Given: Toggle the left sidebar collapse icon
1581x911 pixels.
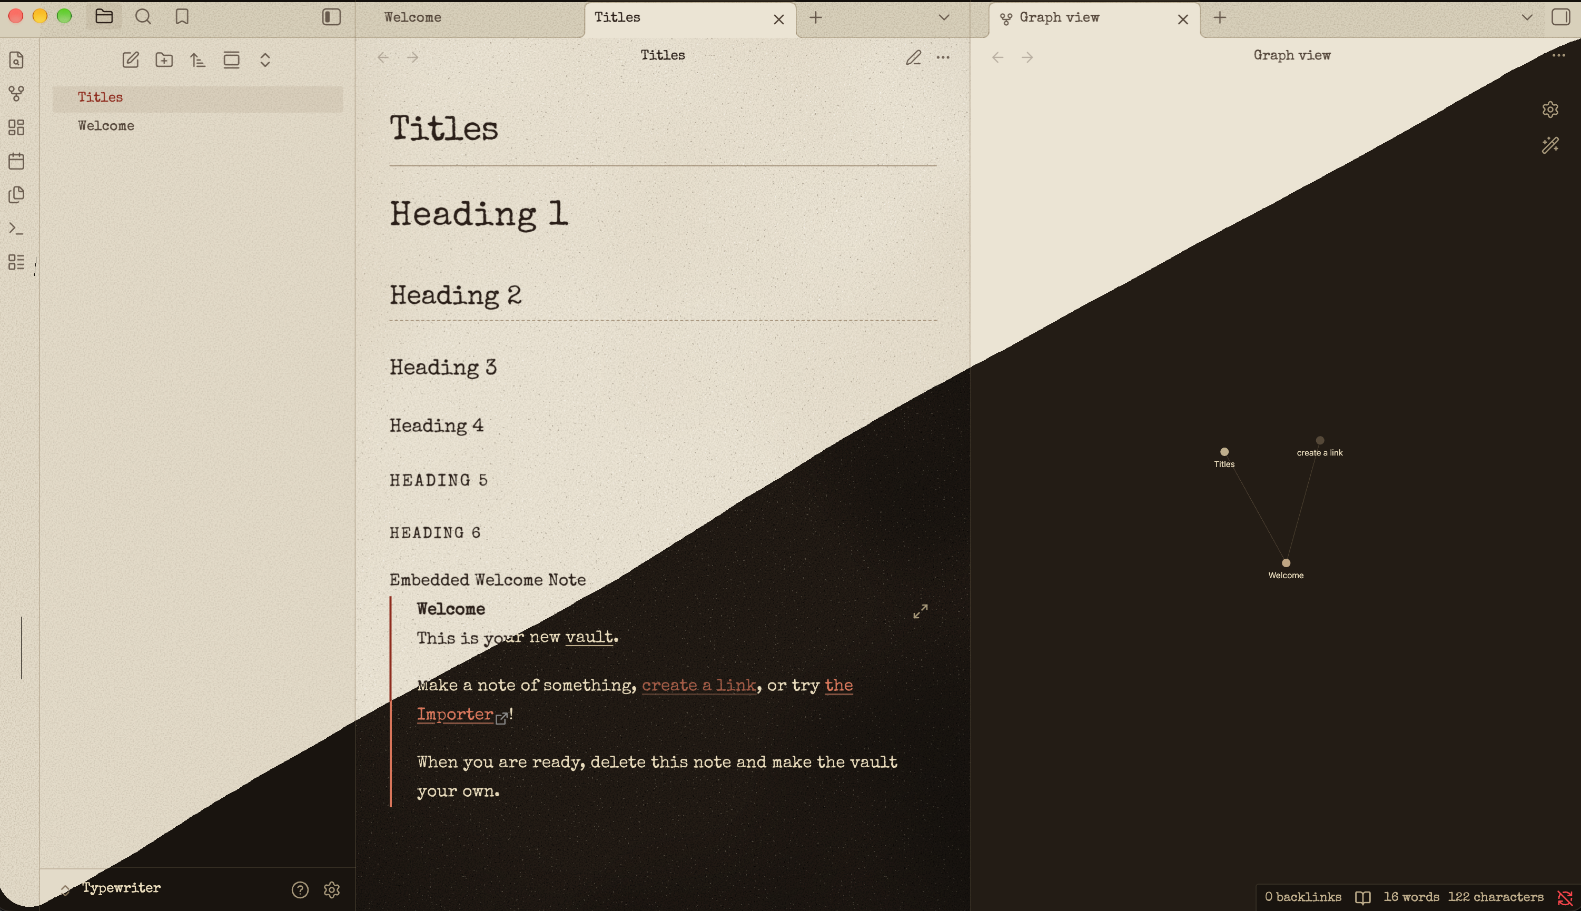Looking at the screenshot, I should click(x=332, y=17).
